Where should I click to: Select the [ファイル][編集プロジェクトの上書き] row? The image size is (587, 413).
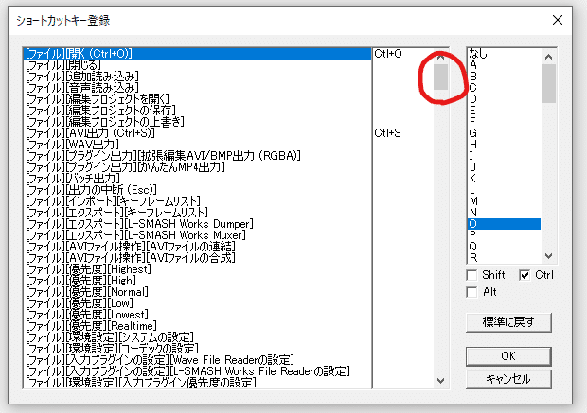point(197,122)
